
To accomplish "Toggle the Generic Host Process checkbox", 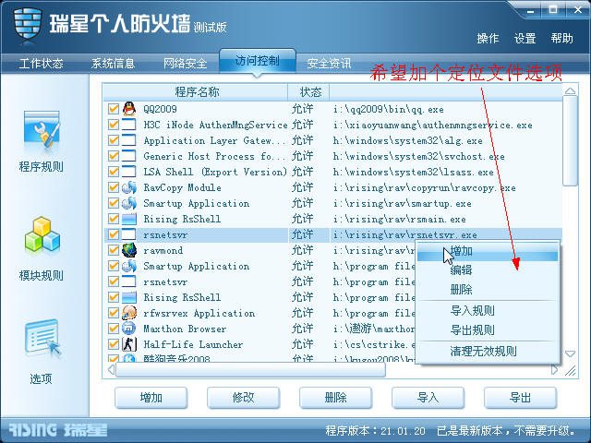I will 114,156.
